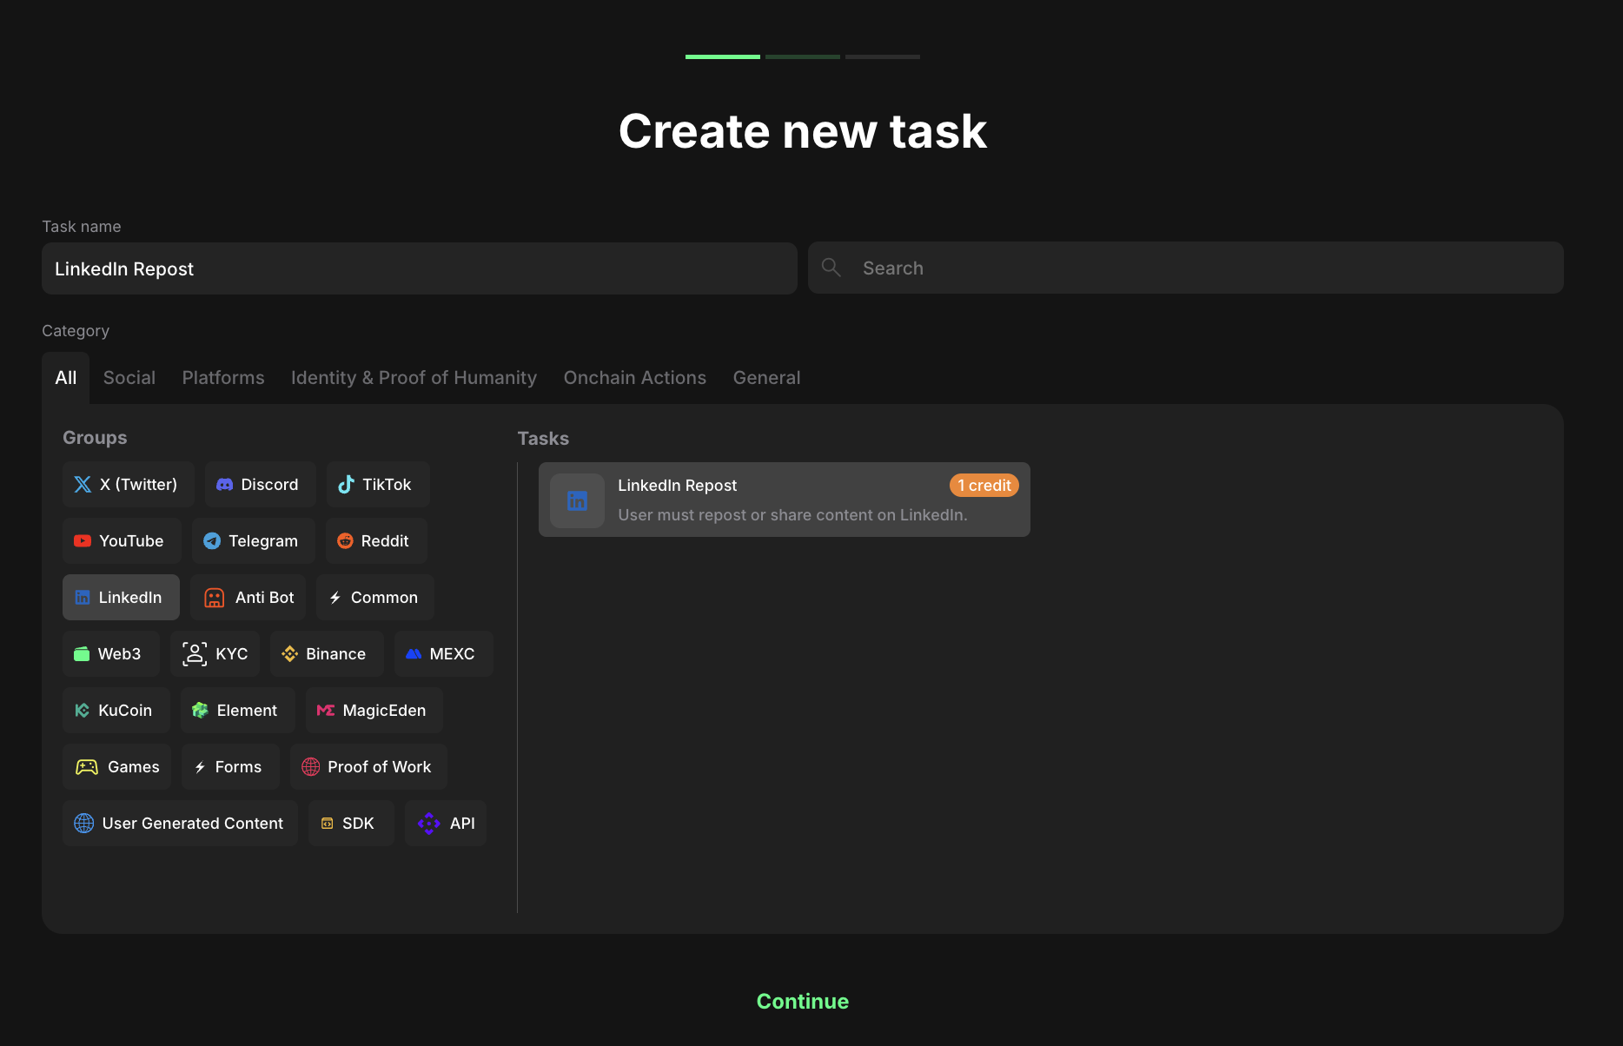Click into the Search field

(1186, 268)
